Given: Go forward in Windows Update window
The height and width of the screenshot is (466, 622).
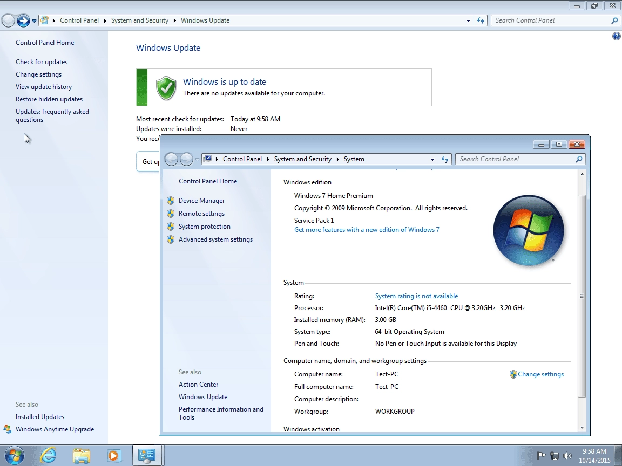Looking at the screenshot, I should 23,20.
